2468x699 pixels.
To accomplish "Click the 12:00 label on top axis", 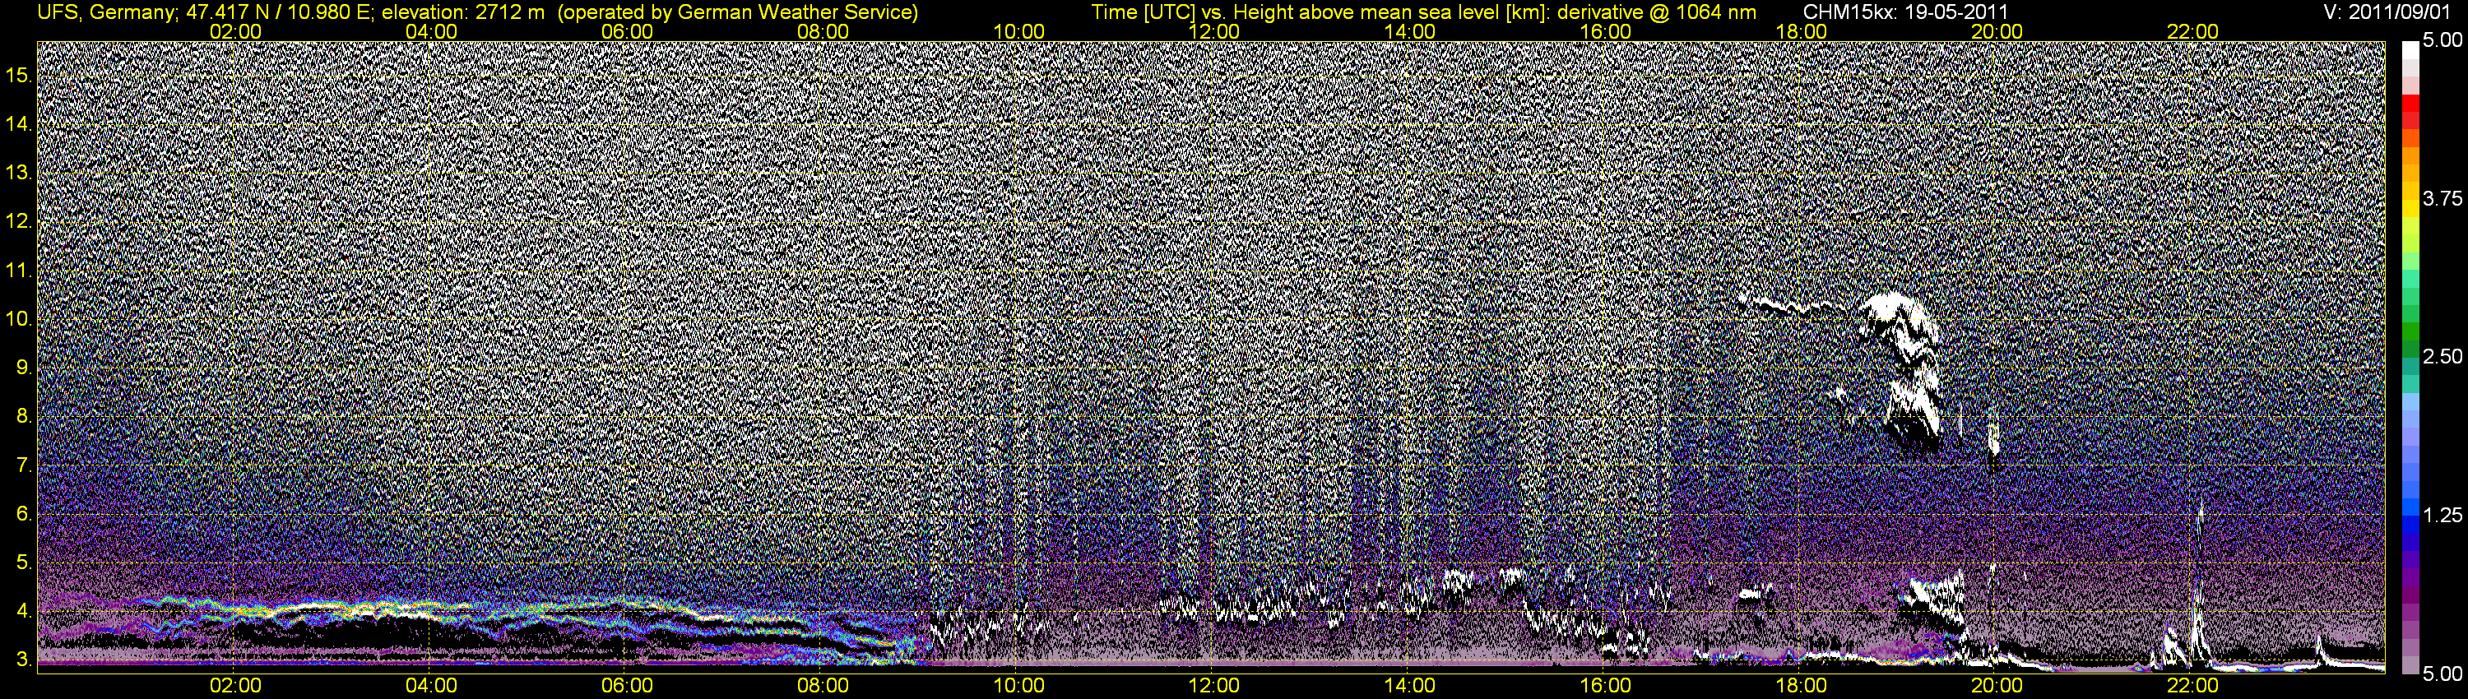I will (1214, 31).
